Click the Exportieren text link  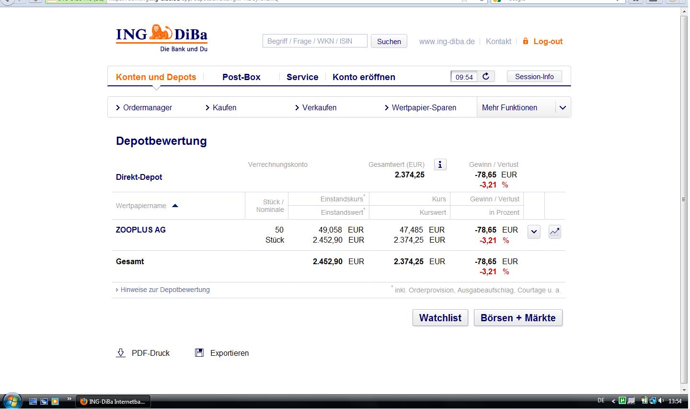coord(230,353)
